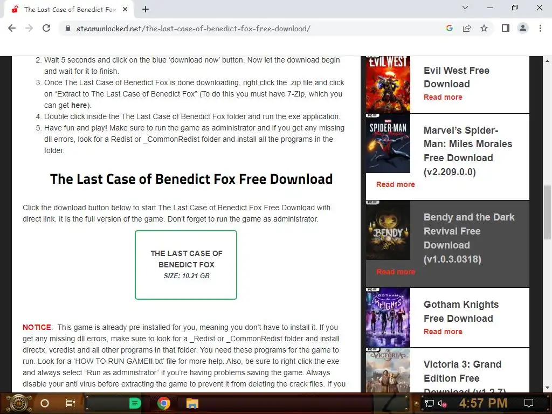The width and height of the screenshot is (552, 414).
Task: Click the muted volume tray icon
Action: (x=442, y=403)
